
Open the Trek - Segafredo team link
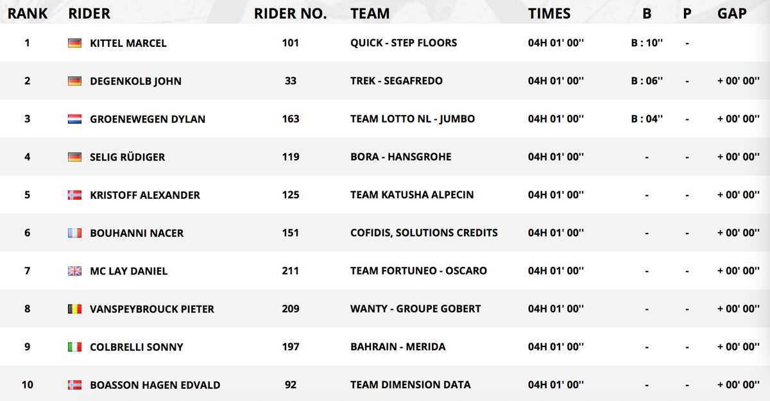pos(397,81)
